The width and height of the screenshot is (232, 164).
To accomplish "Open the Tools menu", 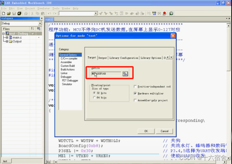I will coord(56,8).
